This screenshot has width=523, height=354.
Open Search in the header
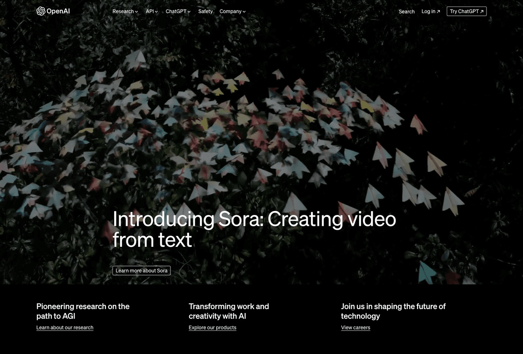coord(407,12)
